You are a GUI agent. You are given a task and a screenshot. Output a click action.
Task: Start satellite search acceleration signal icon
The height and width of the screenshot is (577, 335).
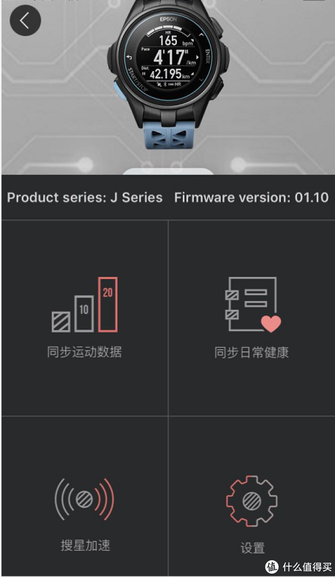point(84,499)
